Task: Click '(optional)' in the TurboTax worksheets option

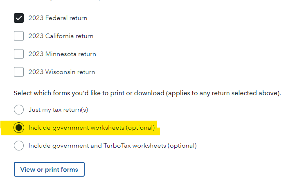Action: (x=182, y=146)
